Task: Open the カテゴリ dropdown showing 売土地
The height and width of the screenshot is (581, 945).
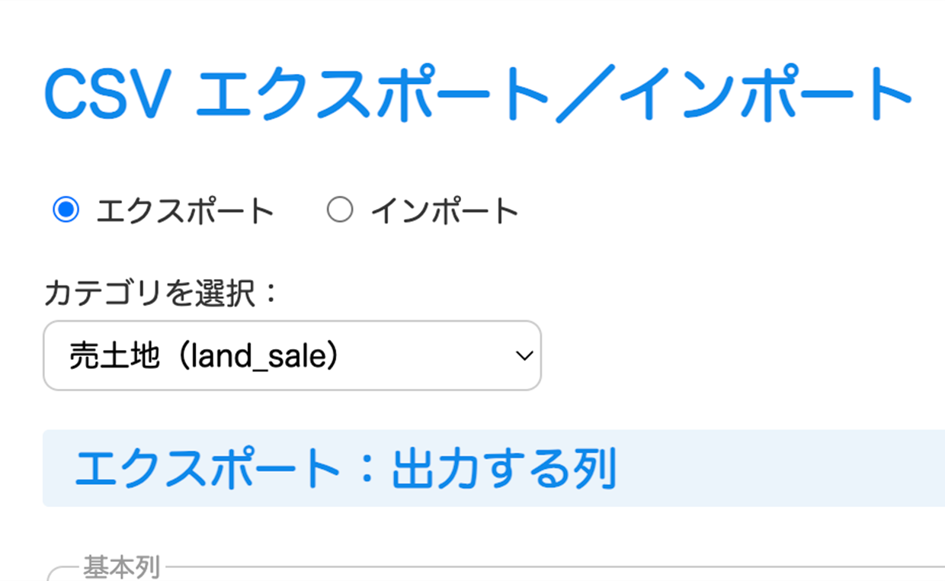Action: tap(292, 355)
